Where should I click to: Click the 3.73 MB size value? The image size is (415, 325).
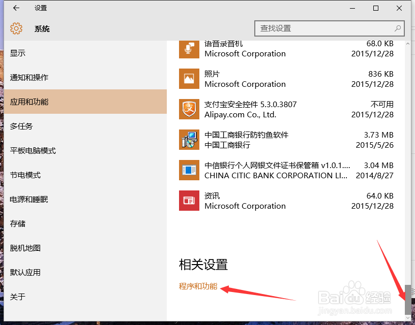[379, 135]
